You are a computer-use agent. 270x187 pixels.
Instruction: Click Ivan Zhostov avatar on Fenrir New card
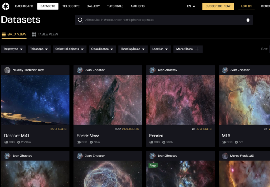pos(80,70)
